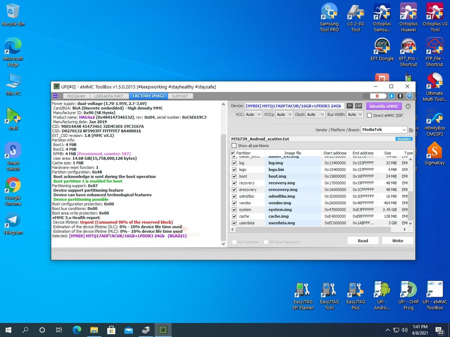Image resolution: width=450 pixels, height=337 pixels.
Task: Select the InfinityBox CM2SP2 desktop icon
Action: pyautogui.click(x=435, y=122)
